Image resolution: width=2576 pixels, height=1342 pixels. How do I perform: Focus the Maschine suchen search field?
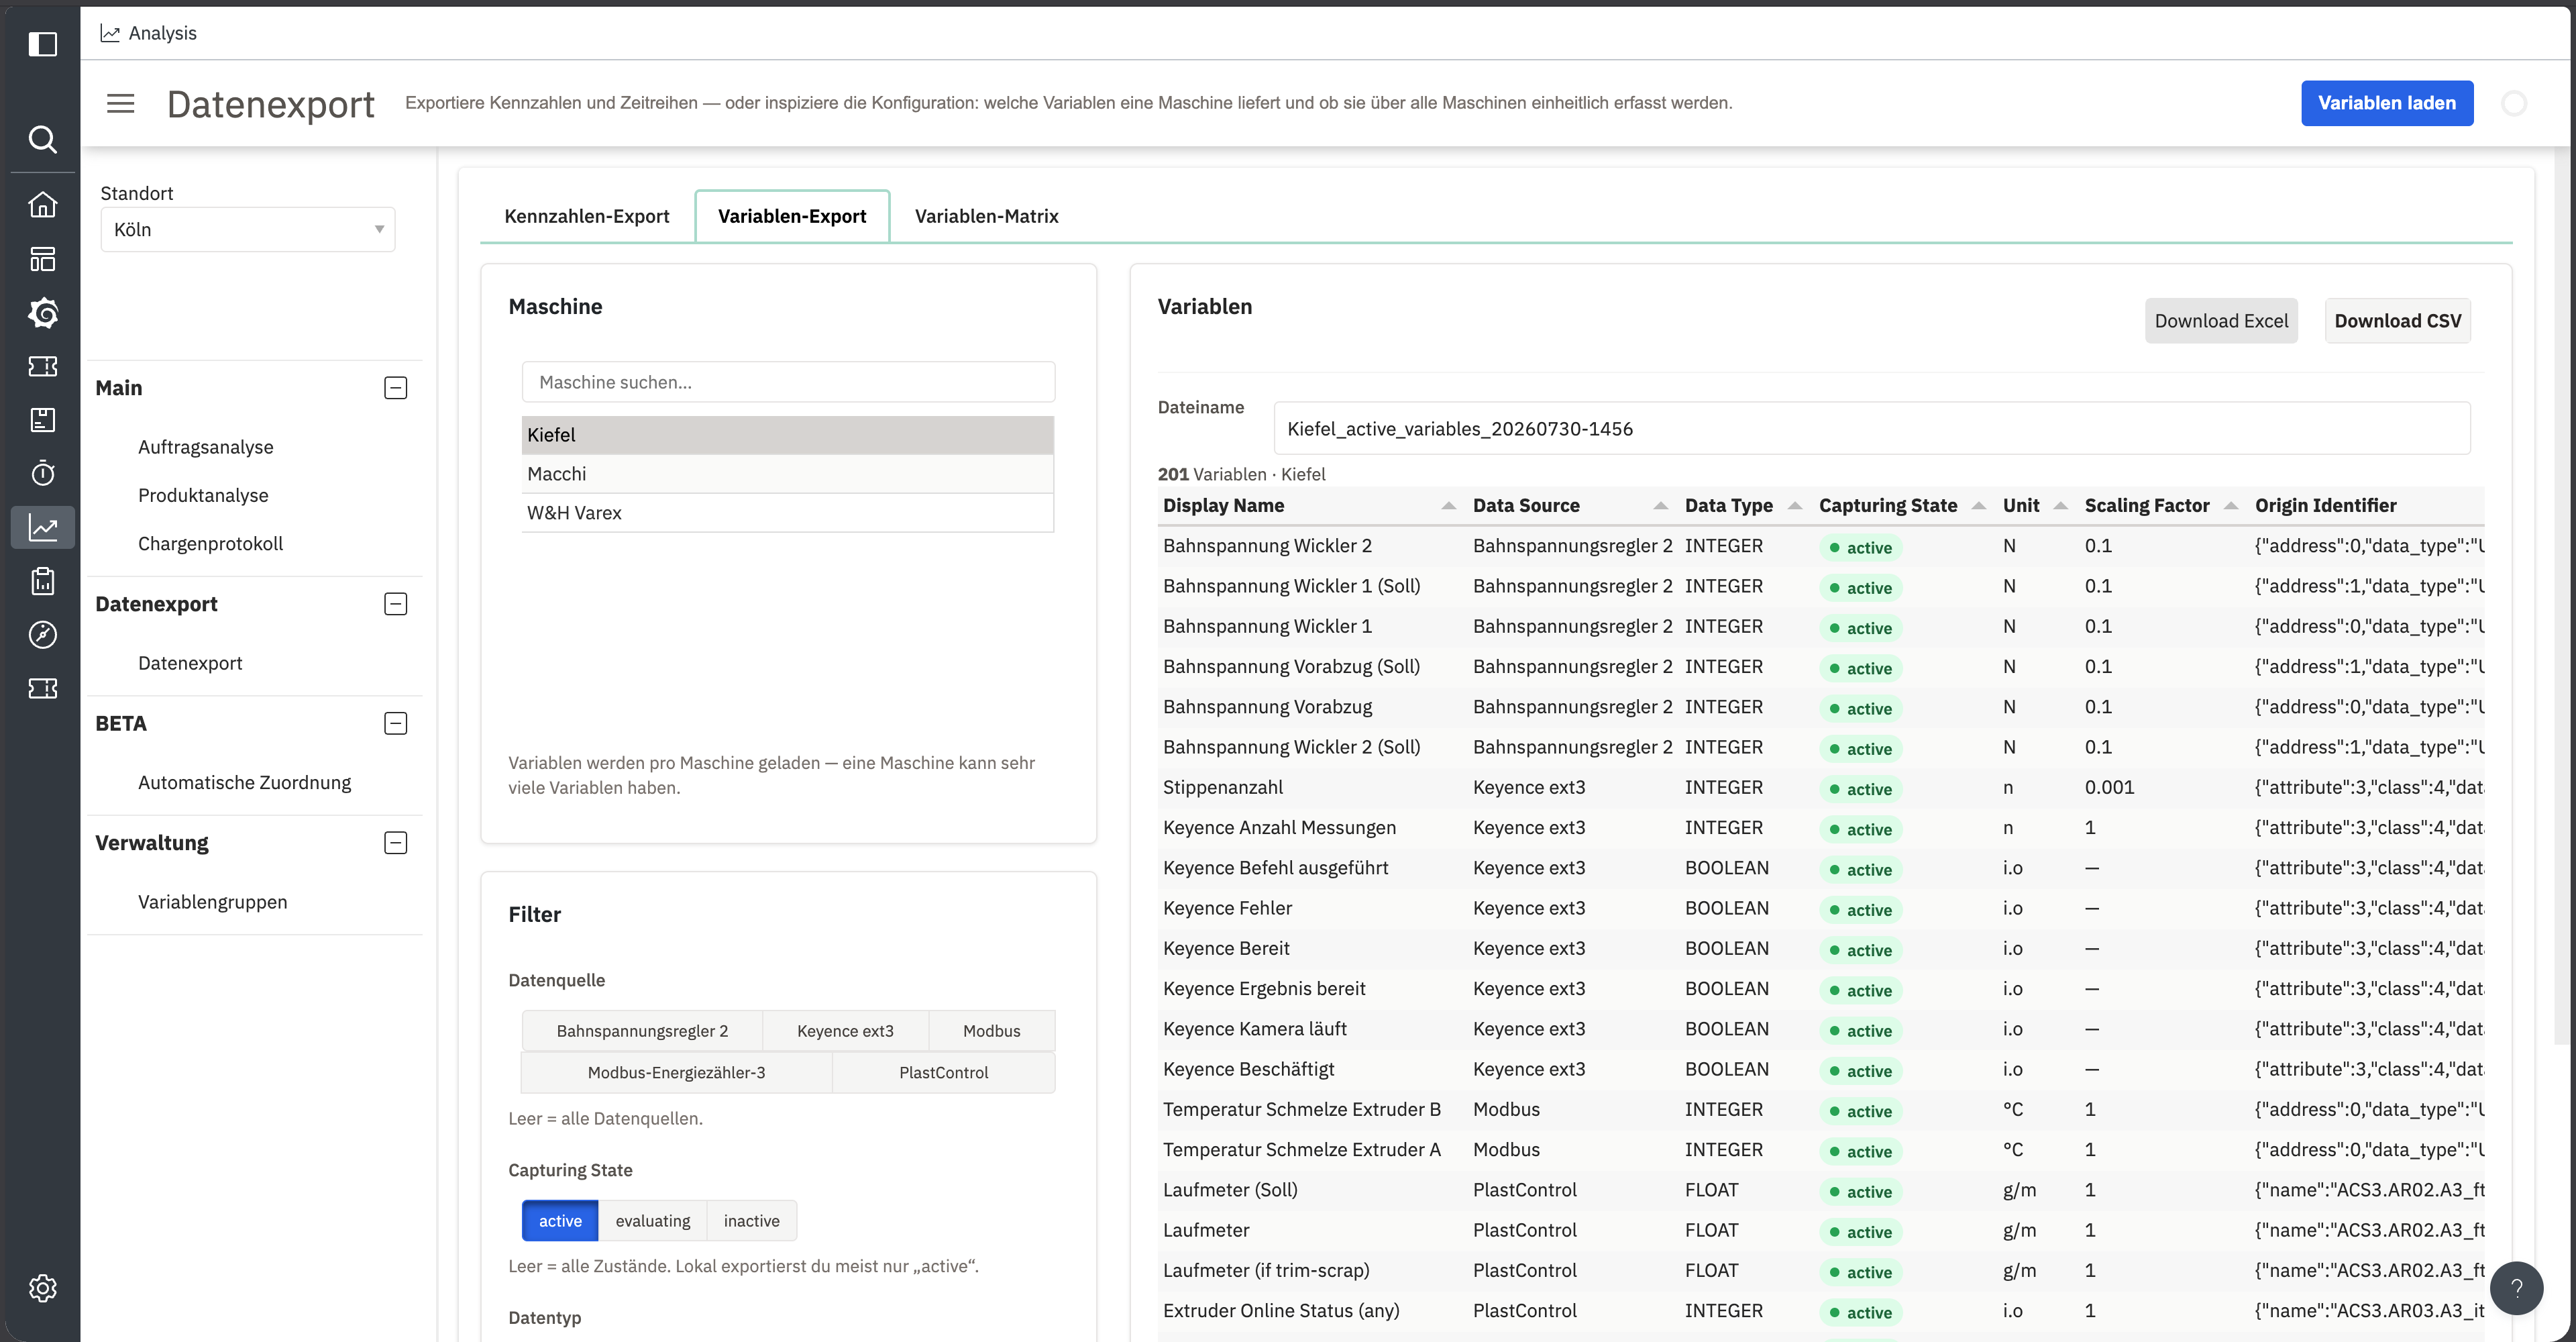(x=788, y=382)
